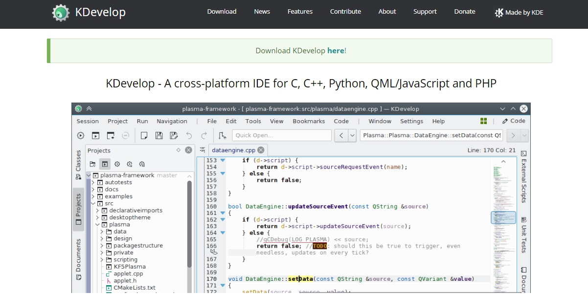Screen dimensions: 588x294
Task: Click the window-with-plus attach toolbar icon
Action: [x=111, y=136]
